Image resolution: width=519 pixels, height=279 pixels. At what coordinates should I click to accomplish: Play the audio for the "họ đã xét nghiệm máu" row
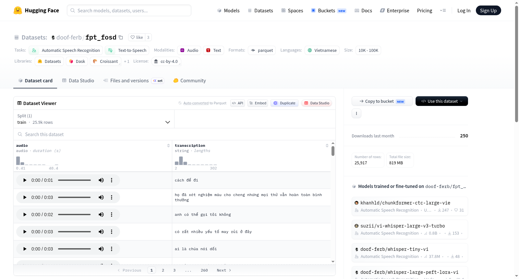tap(25, 197)
